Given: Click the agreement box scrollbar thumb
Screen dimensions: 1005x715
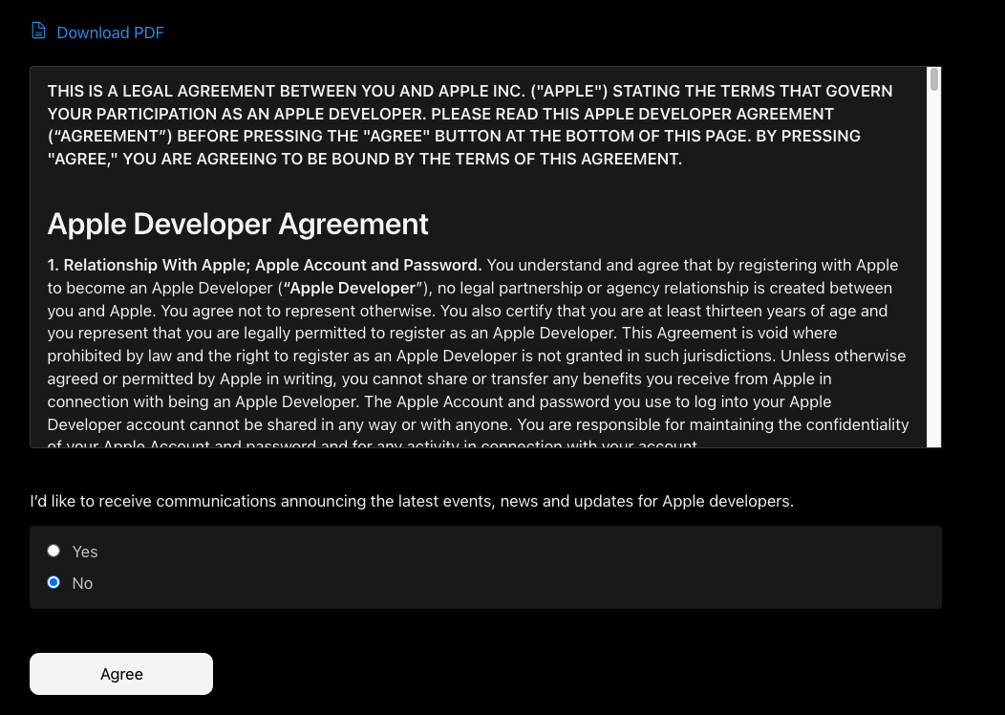Looking at the screenshot, I should pos(934,80).
